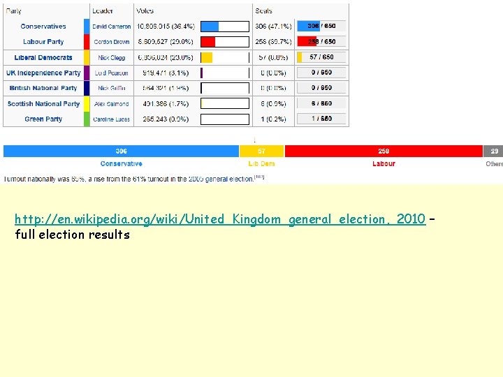Click the Conservatives votes cell with 36.4%
Image resolution: width=503 pixels, height=377 pixels.
tap(166, 27)
